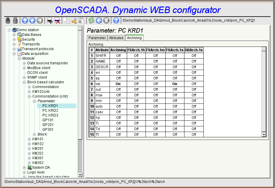Select the Archiving tab
275x188 pixels.
(x=134, y=38)
